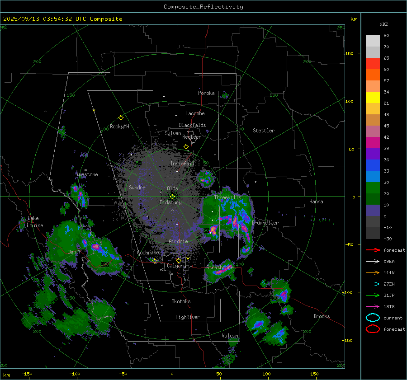This screenshot has height=380, width=407.
Task: Click the Innisfail city label
Action: [182, 164]
